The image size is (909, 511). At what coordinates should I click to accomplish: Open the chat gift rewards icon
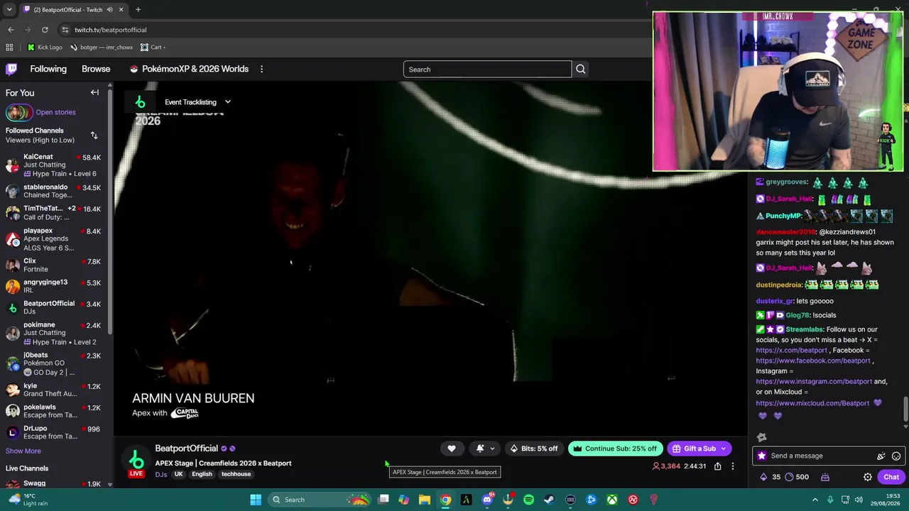[x=825, y=477]
